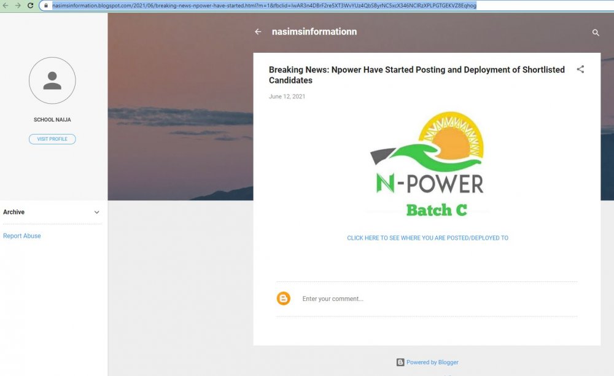Click the School Naija profile avatar

point(52,80)
